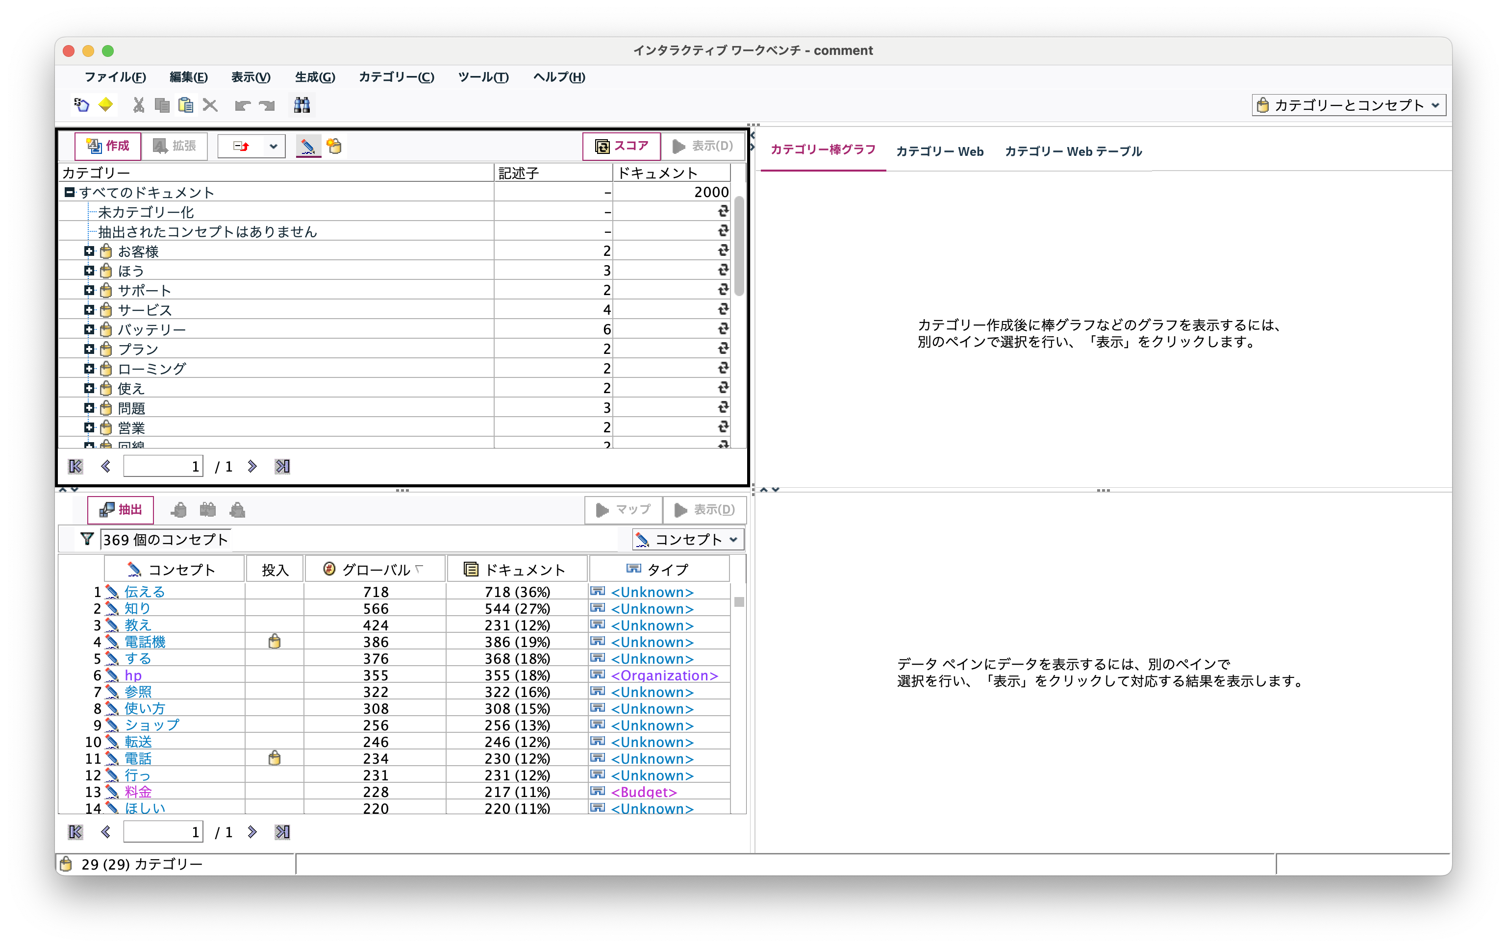Toggle the refresh icon beside お客様 category
The image size is (1507, 948).
[x=723, y=251]
